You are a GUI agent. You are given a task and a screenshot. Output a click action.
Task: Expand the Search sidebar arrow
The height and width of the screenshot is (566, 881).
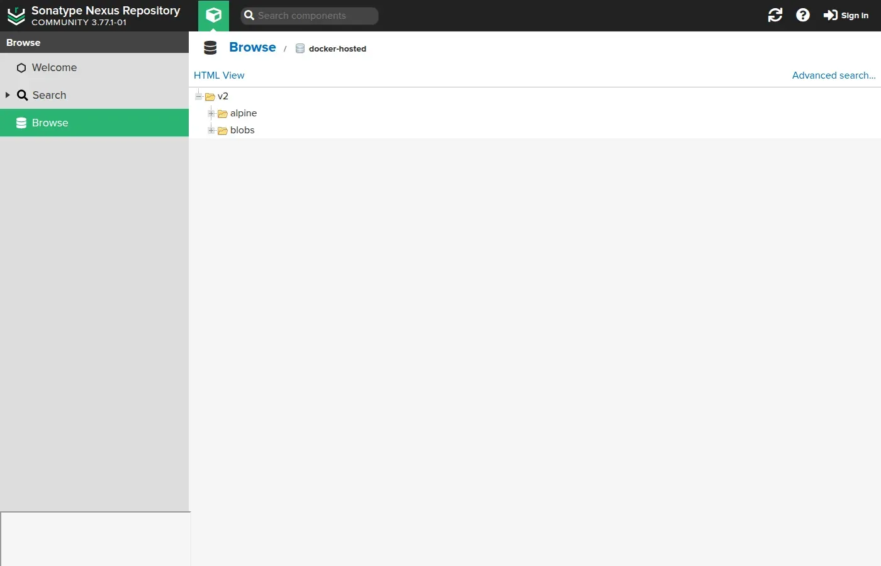click(x=8, y=95)
